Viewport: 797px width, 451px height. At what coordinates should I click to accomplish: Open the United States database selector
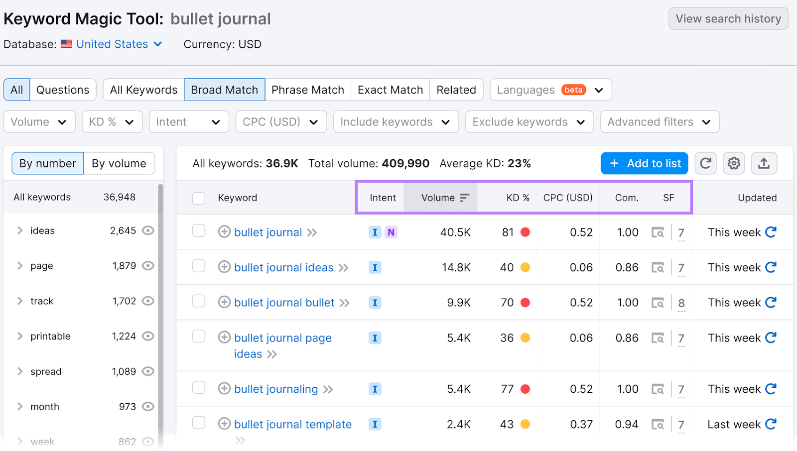click(112, 44)
